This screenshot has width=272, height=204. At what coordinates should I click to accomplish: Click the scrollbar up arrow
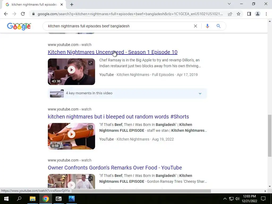270,21
